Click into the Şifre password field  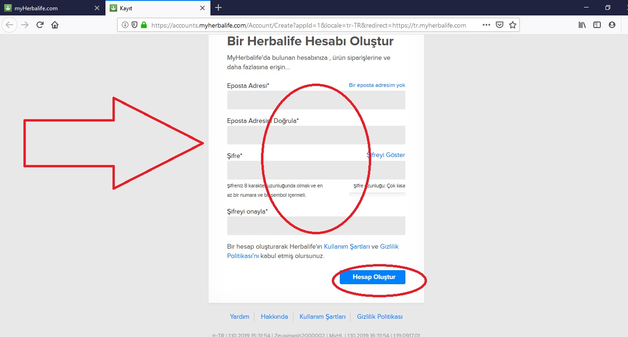[316, 170]
